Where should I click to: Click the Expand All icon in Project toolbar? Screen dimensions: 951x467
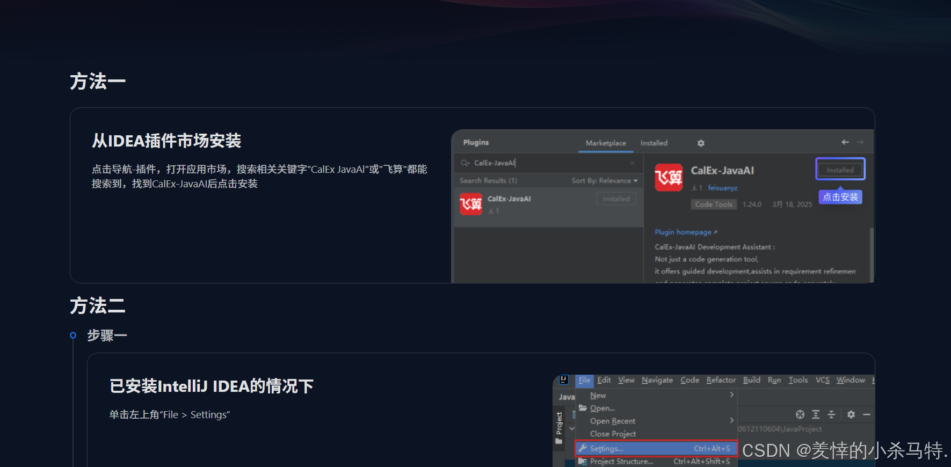pos(816,414)
